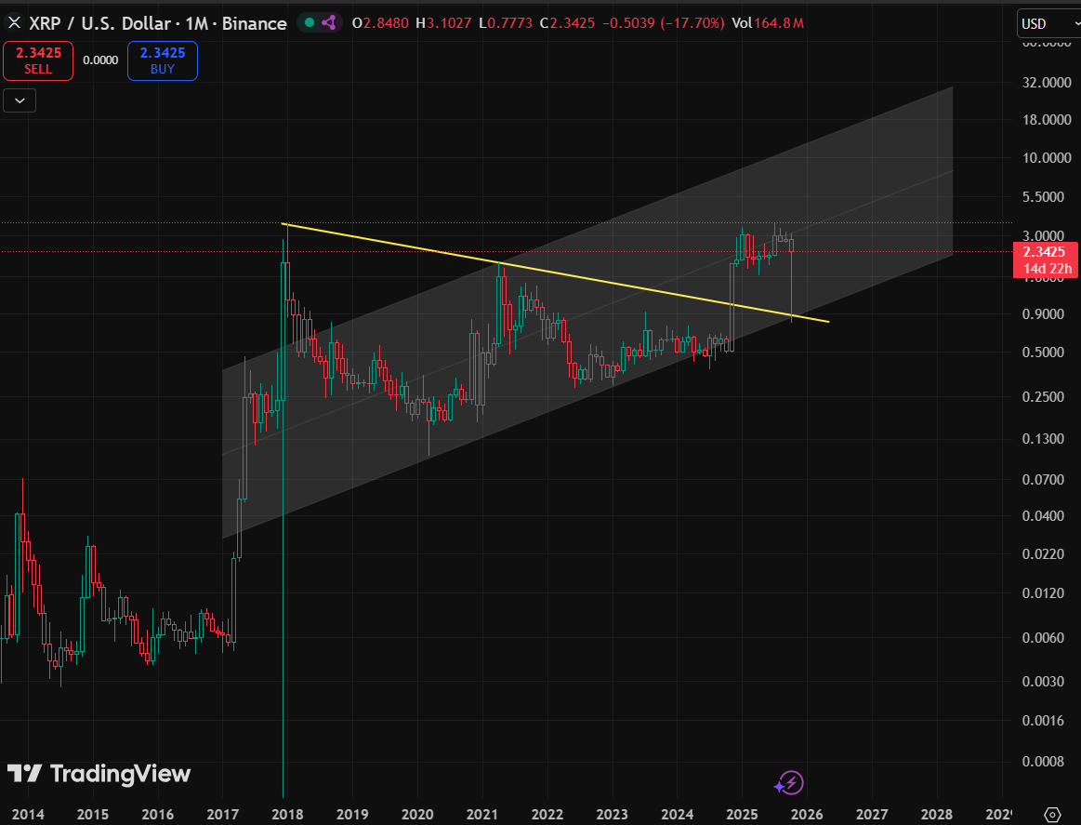Click the Vol 164.8M value in the legend
The width and height of the screenshot is (1081, 825).
point(771,23)
